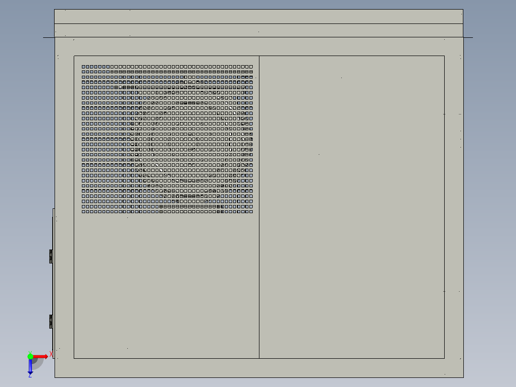Image resolution: width=516 pixels, height=387 pixels.
Task: Select the topmost narrow strip of the cabinet
Action: (x=258, y=16)
